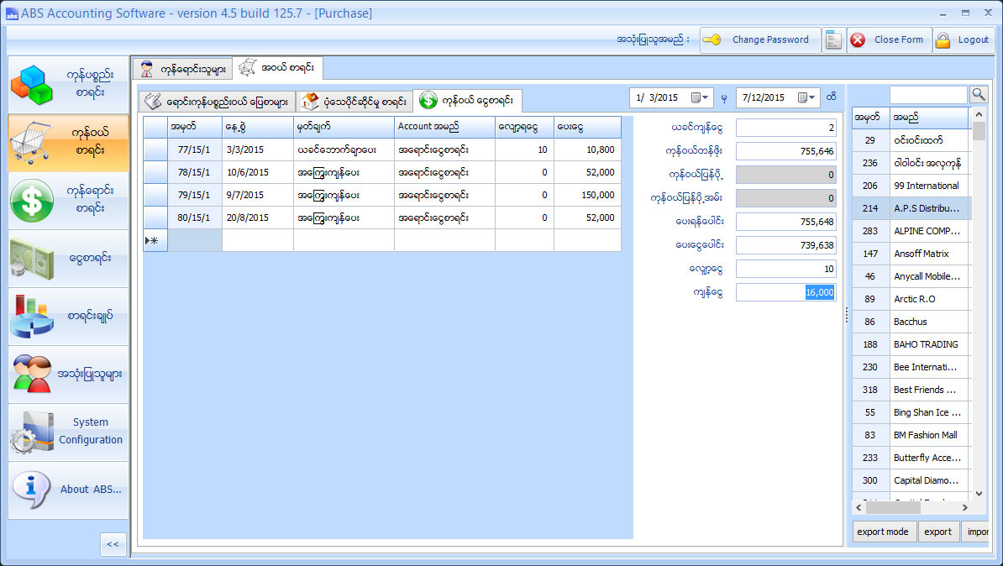
Task: Click the supplier list scroll down arrow
Action: pos(979,495)
